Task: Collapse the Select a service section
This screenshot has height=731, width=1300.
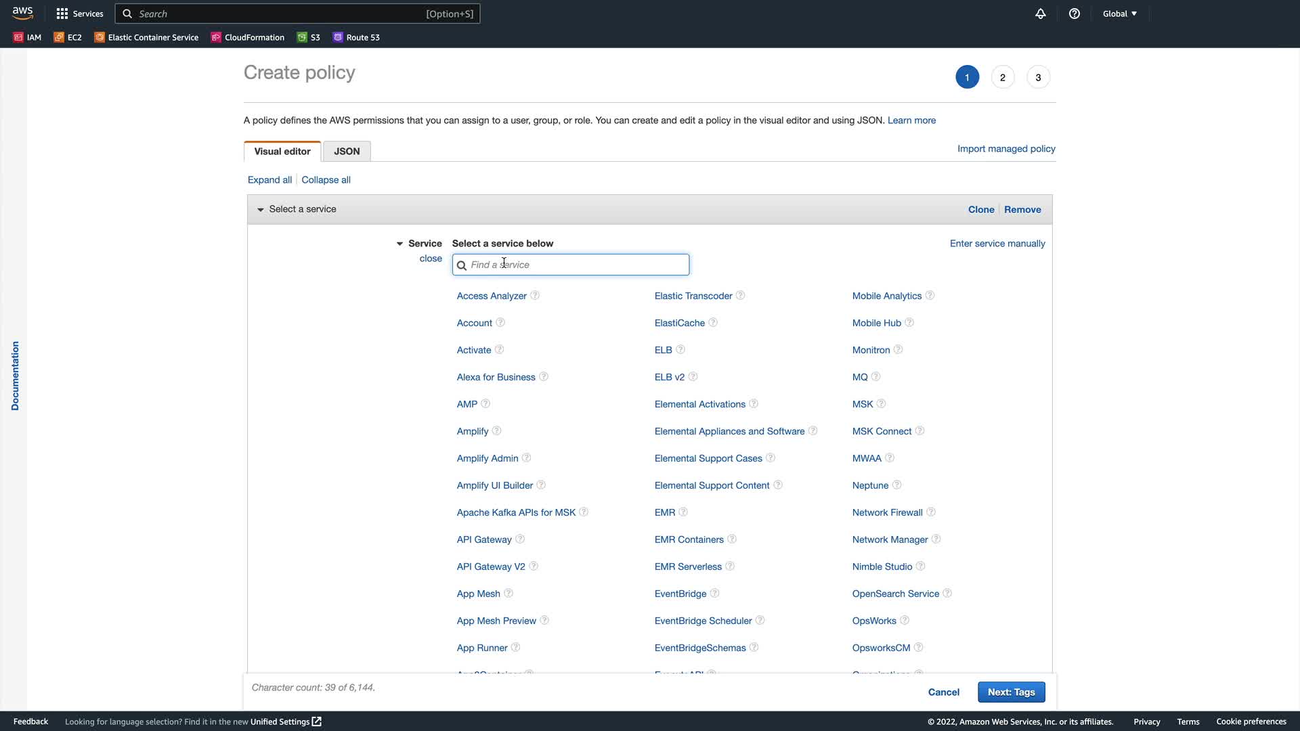Action: tap(261, 210)
